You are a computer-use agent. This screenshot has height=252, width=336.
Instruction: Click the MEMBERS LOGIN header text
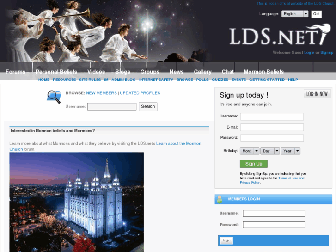pyautogui.click(x=244, y=199)
